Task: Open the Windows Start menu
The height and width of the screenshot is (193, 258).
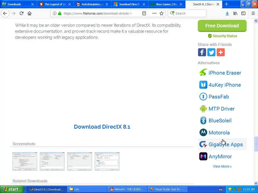Action: pyautogui.click(x=12, y=189)
